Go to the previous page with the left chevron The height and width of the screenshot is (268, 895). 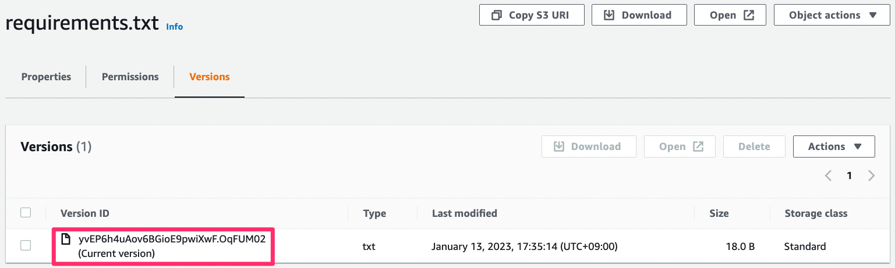828,176
